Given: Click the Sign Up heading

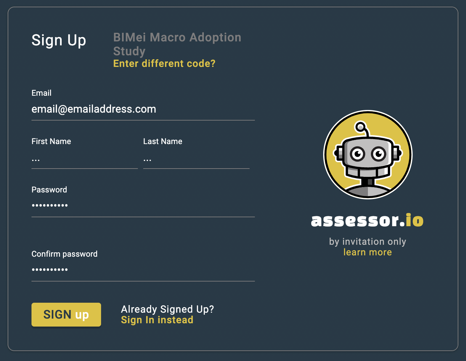Looking at the screenshot, I should tap(59, 41).
